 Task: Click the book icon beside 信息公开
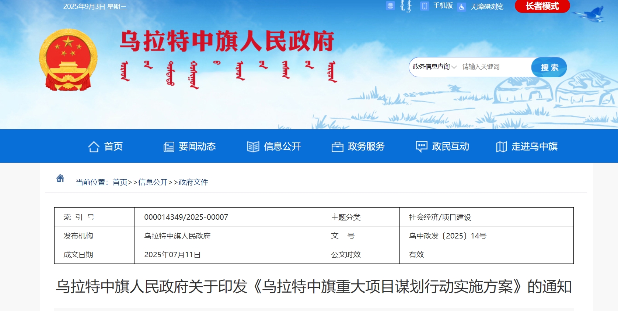(x=253, y=147)
